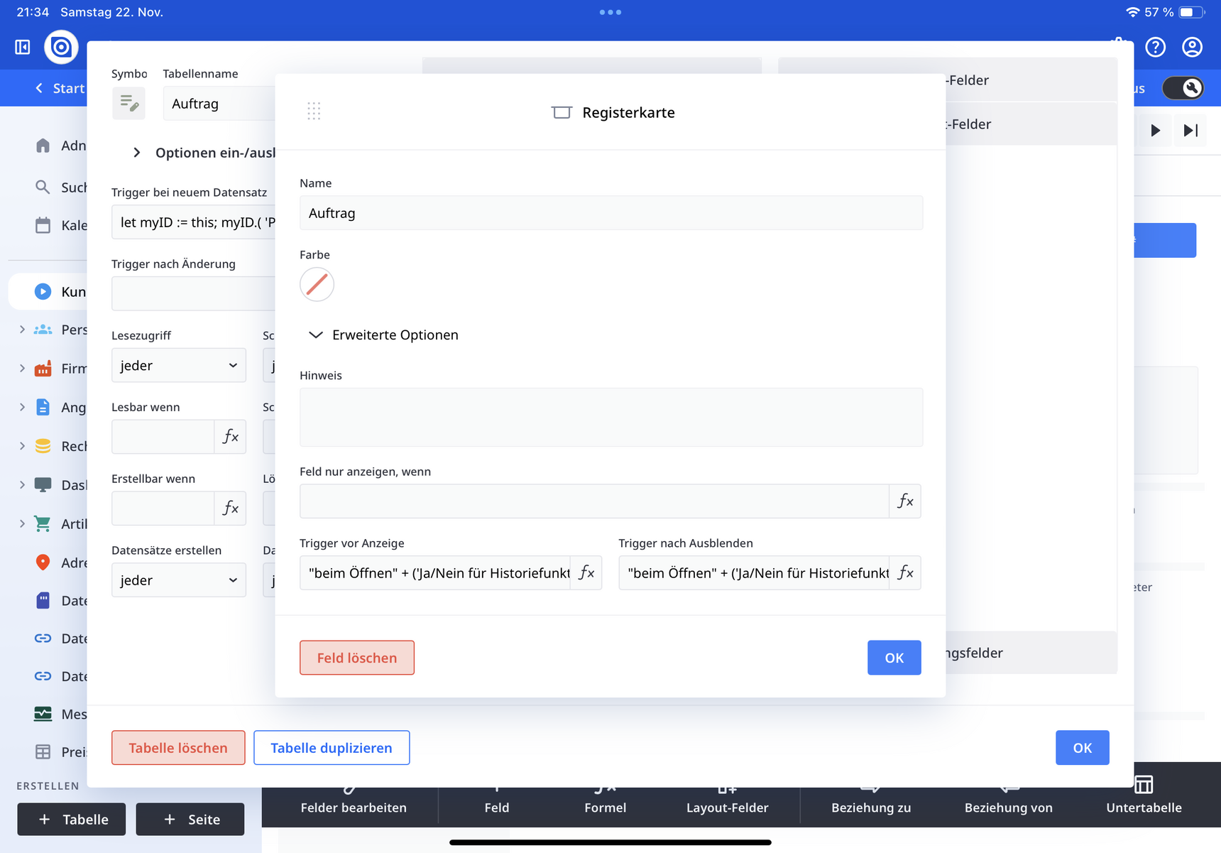The height and width of the screenshot is (853, 1221).
Task: Open the Lesezugriff dropdown
Action: tap(179, 365)
